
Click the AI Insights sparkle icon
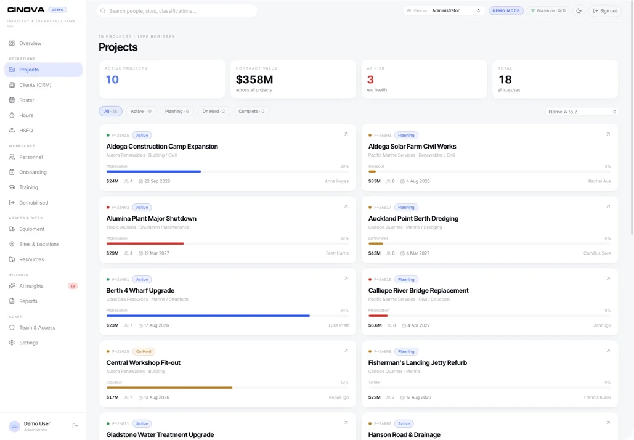coord(12,286)
